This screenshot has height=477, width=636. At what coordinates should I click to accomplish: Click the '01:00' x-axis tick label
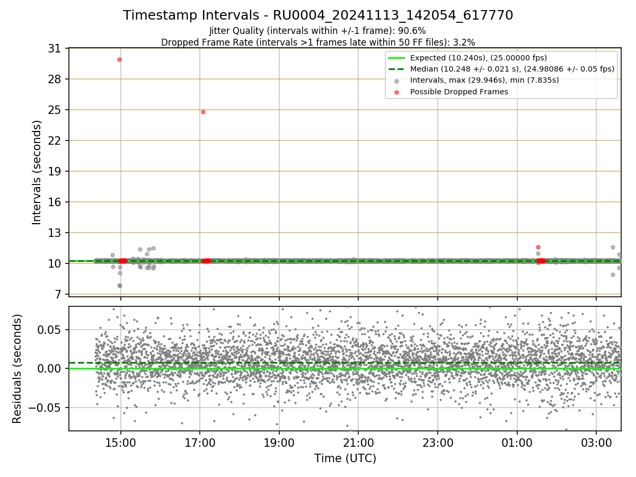[517, 442]
